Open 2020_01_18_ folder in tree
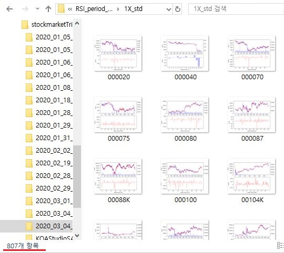 (54, 100)
